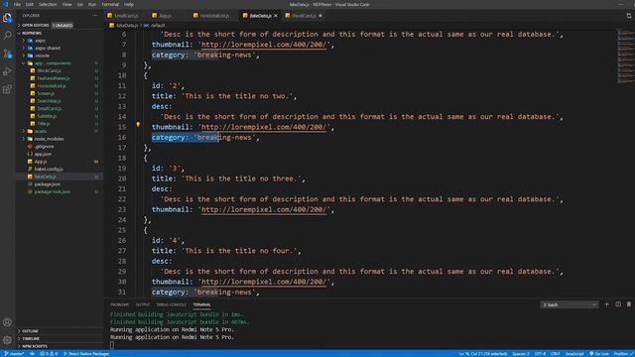Open the Edit menu

[30, 4]
